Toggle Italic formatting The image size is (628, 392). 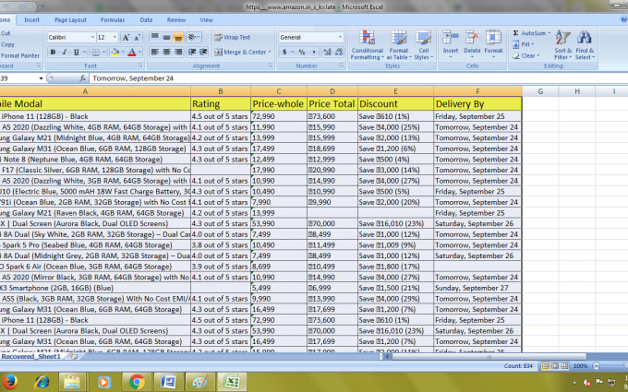pos(64,52)
